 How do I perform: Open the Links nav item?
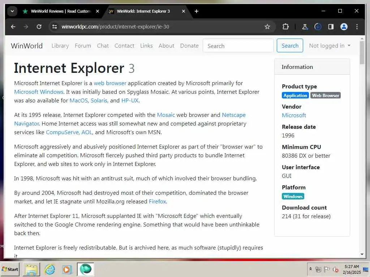[x=146, y=46]
